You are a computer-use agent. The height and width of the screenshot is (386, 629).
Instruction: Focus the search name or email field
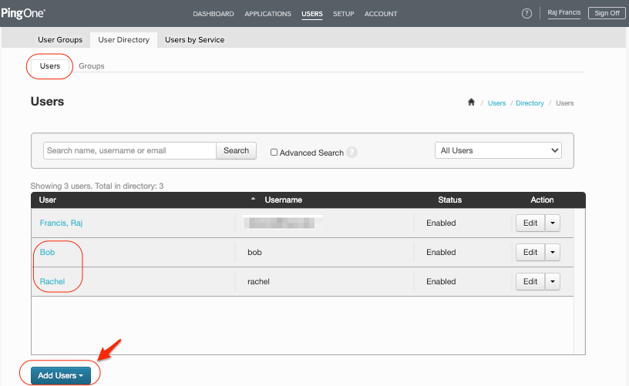[x=129, y=150]
